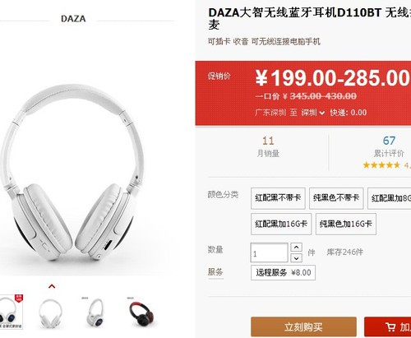Viewport: 411px width, 338px height.
Task: Select the 红配黑不带卡 color option
Action: pos(278,198)
